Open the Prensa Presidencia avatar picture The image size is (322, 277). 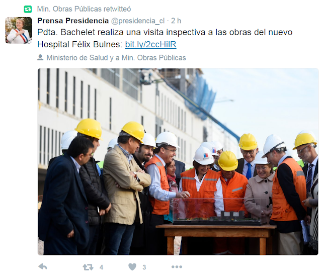[x=19, y=30]
